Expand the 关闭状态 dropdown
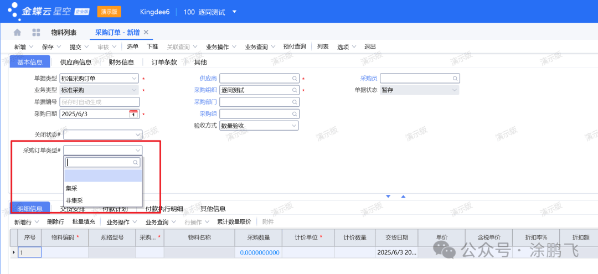Screen dimensions: 598x274 [137, 134]
